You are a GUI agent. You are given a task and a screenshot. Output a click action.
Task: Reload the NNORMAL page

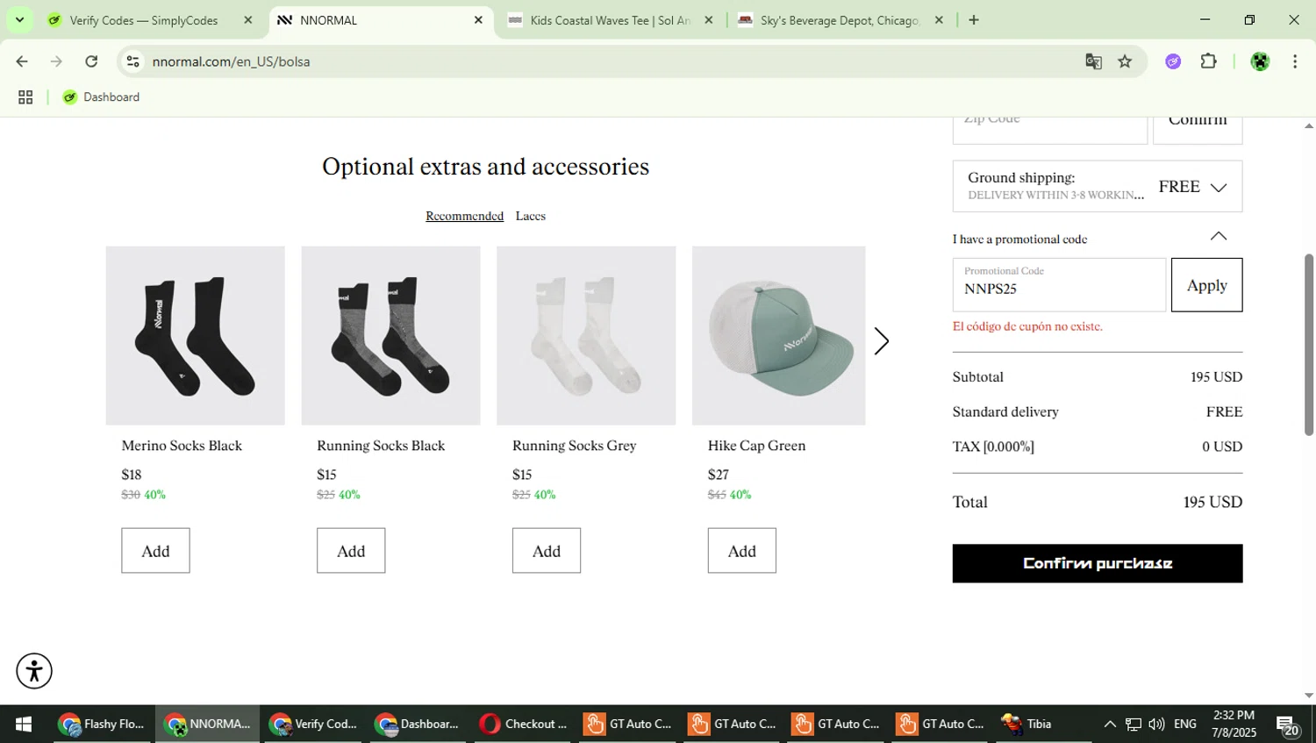pos(91,61)
